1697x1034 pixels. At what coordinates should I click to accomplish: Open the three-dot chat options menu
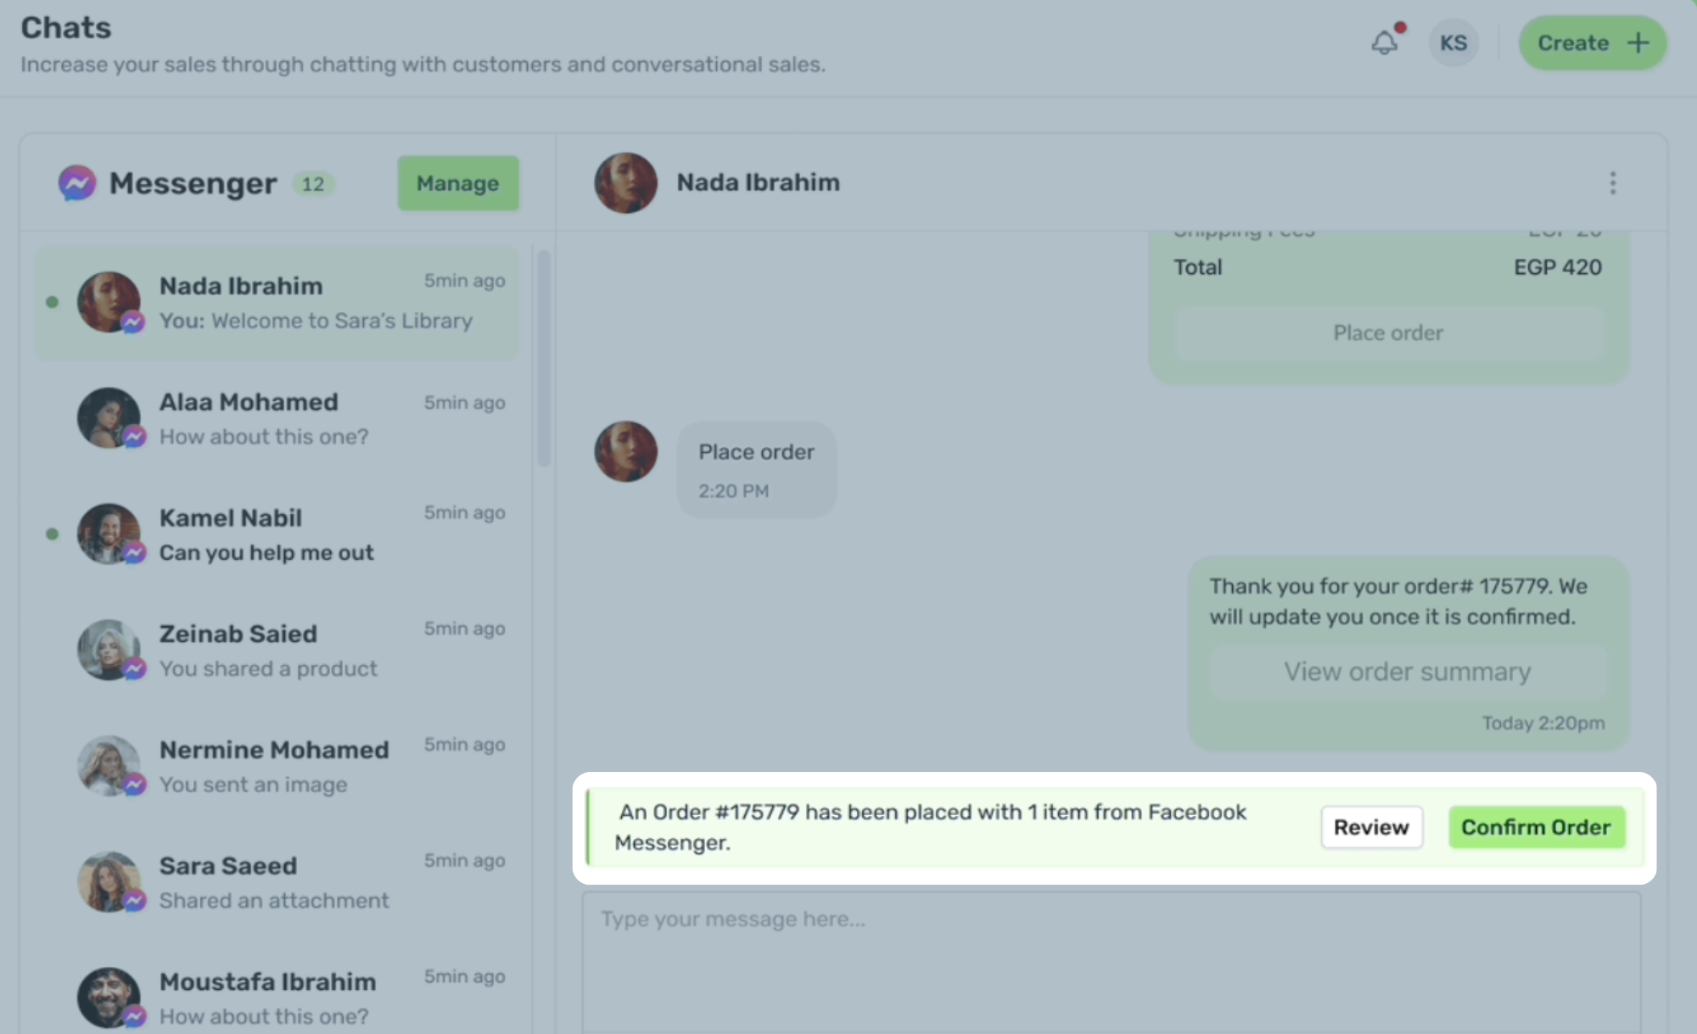(1612, 183)
